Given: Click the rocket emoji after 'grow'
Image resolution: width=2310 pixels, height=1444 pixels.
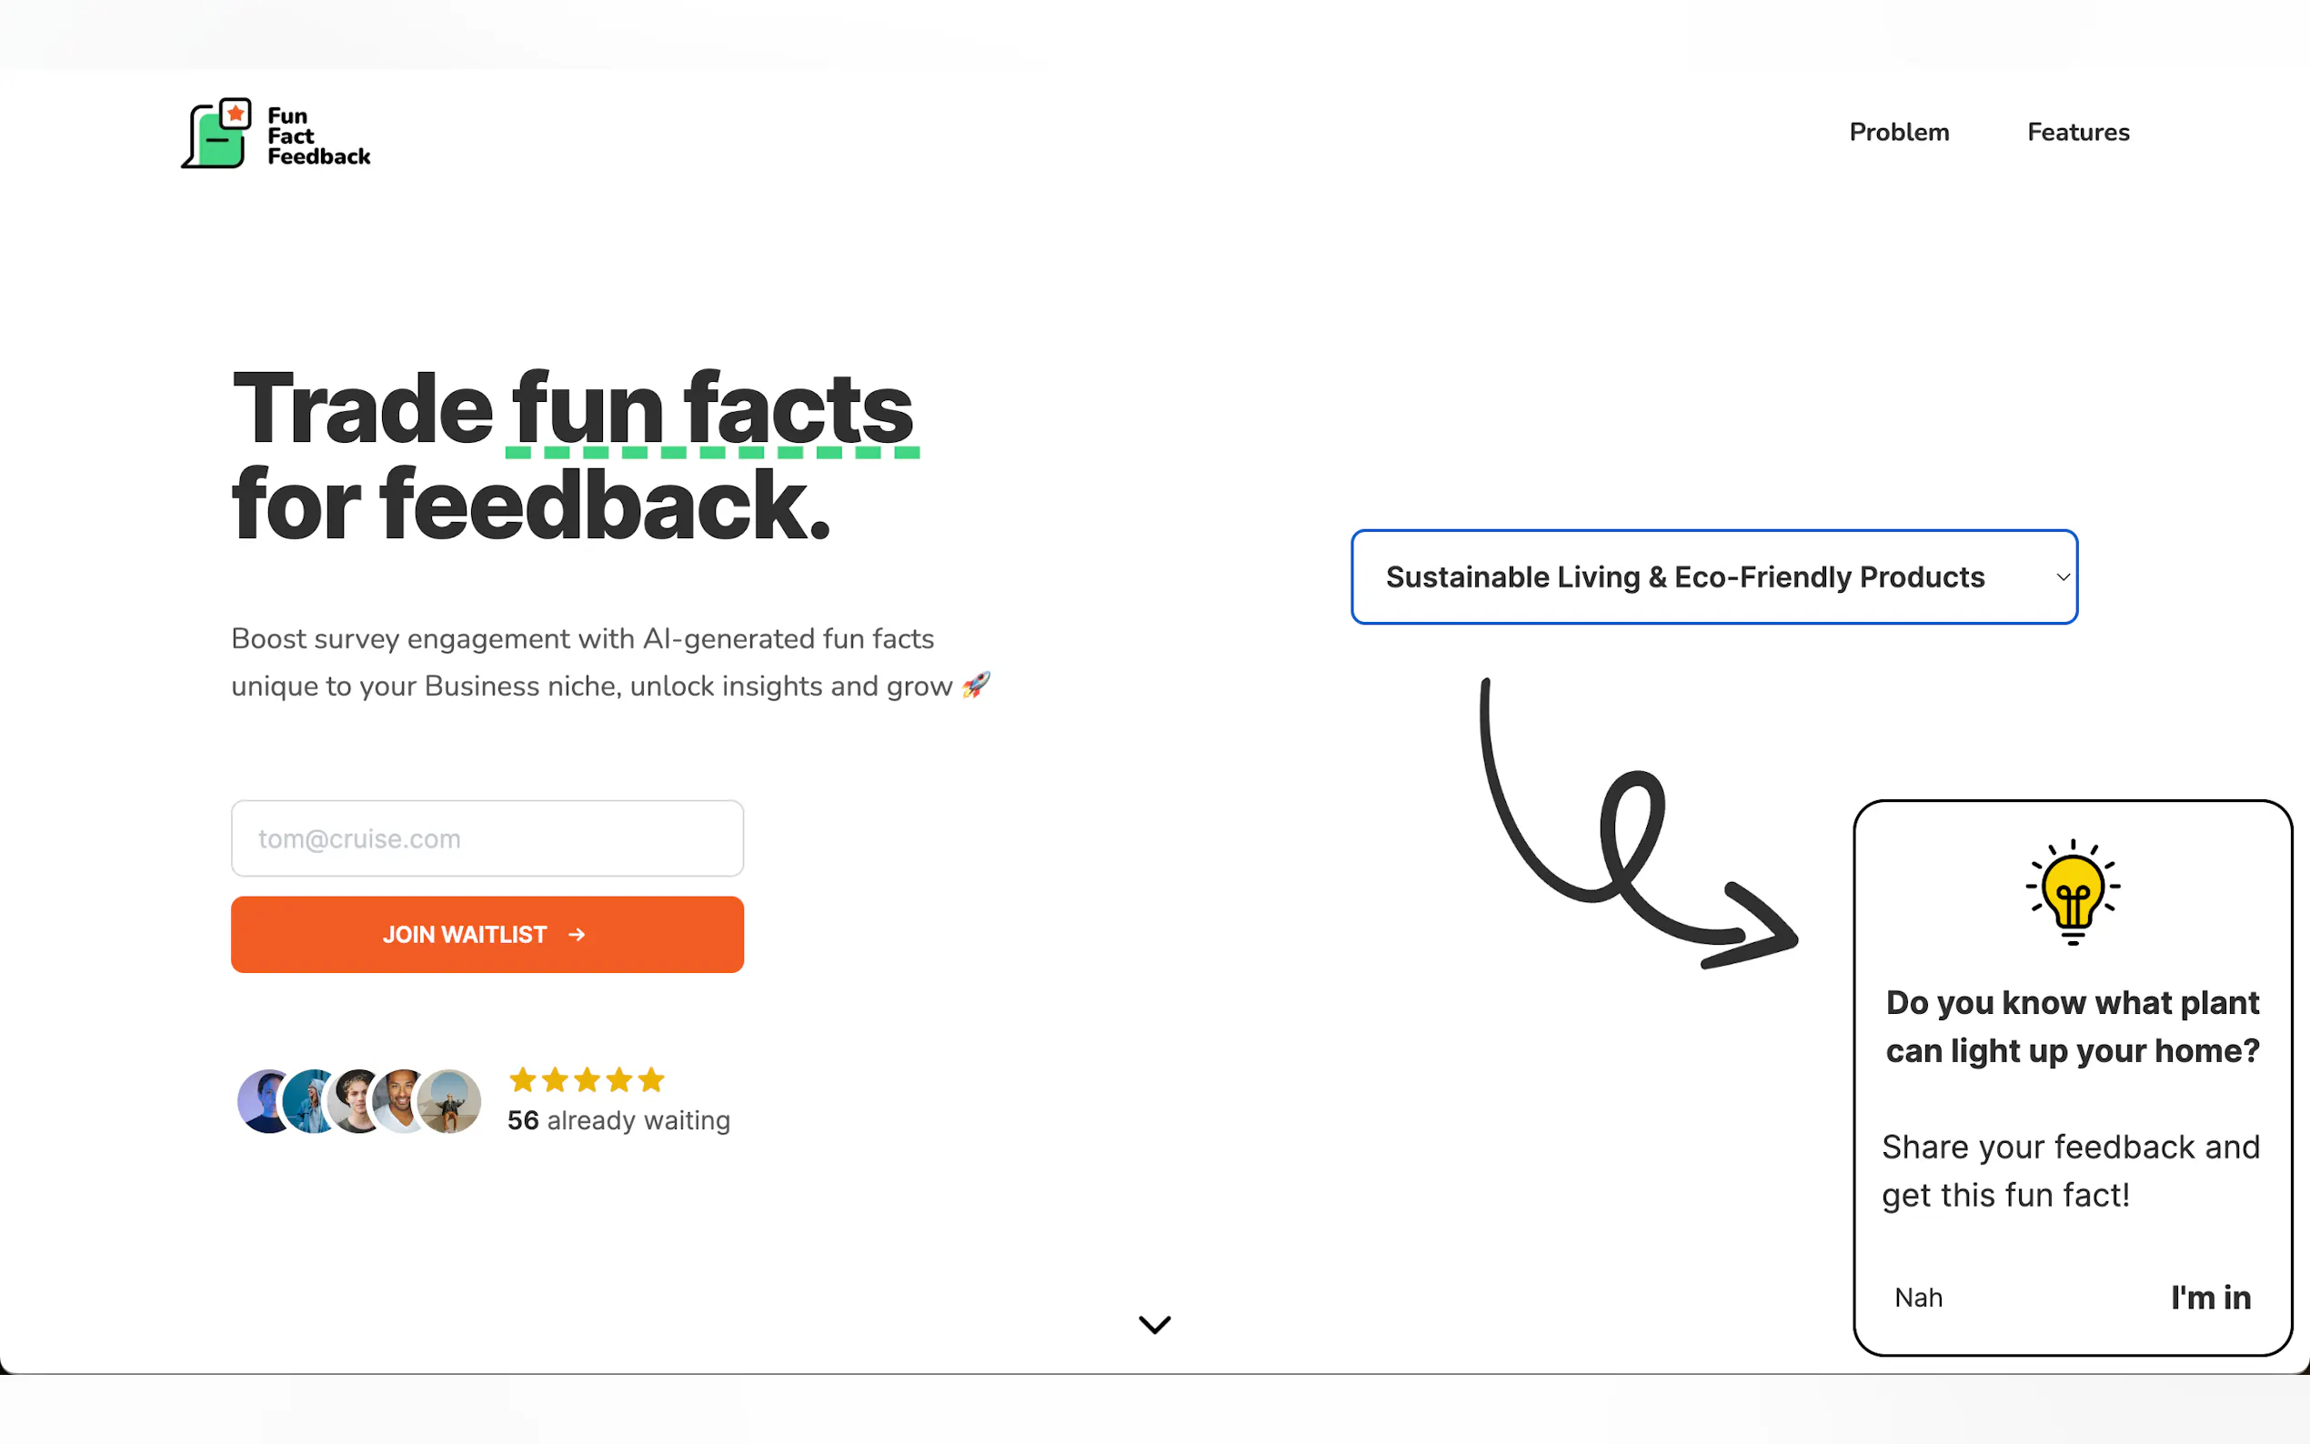Looking at the screenshot, I should 976,685.
